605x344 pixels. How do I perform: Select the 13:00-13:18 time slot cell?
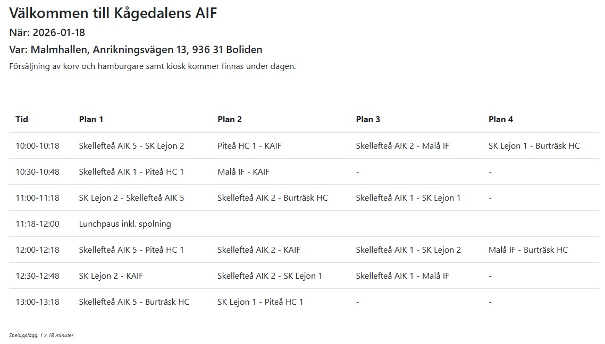(37, 302)
